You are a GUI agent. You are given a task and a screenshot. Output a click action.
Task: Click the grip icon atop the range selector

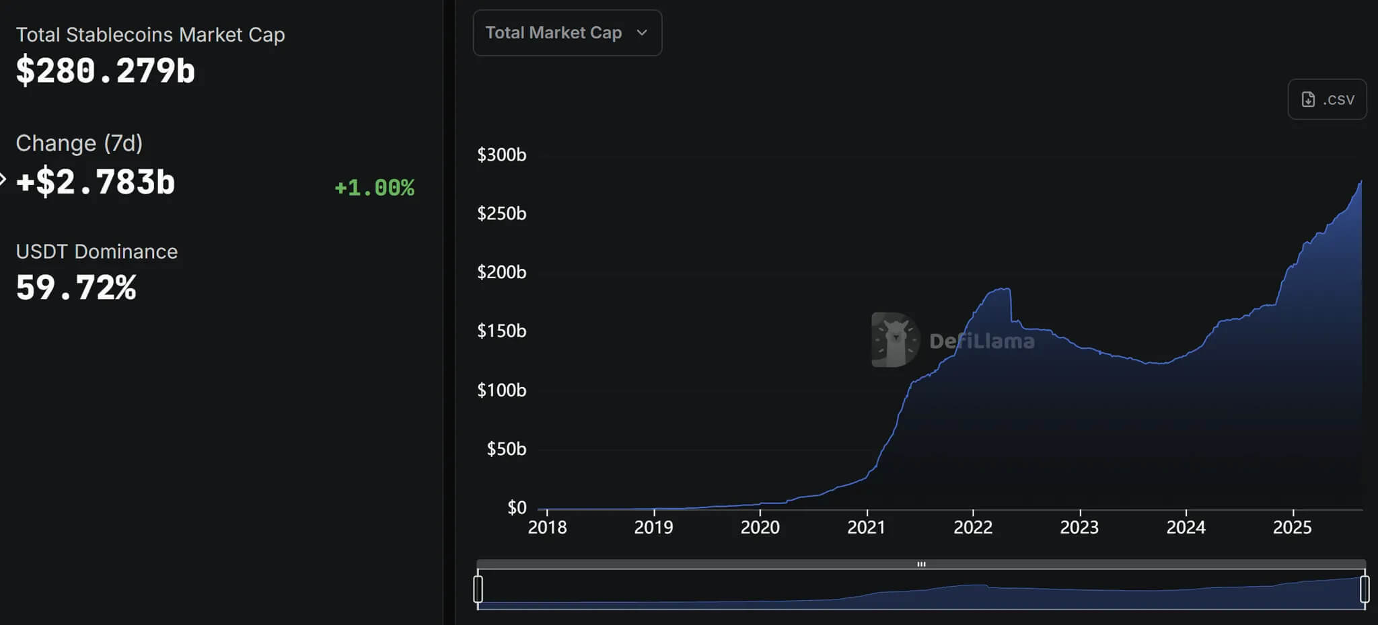921,565
